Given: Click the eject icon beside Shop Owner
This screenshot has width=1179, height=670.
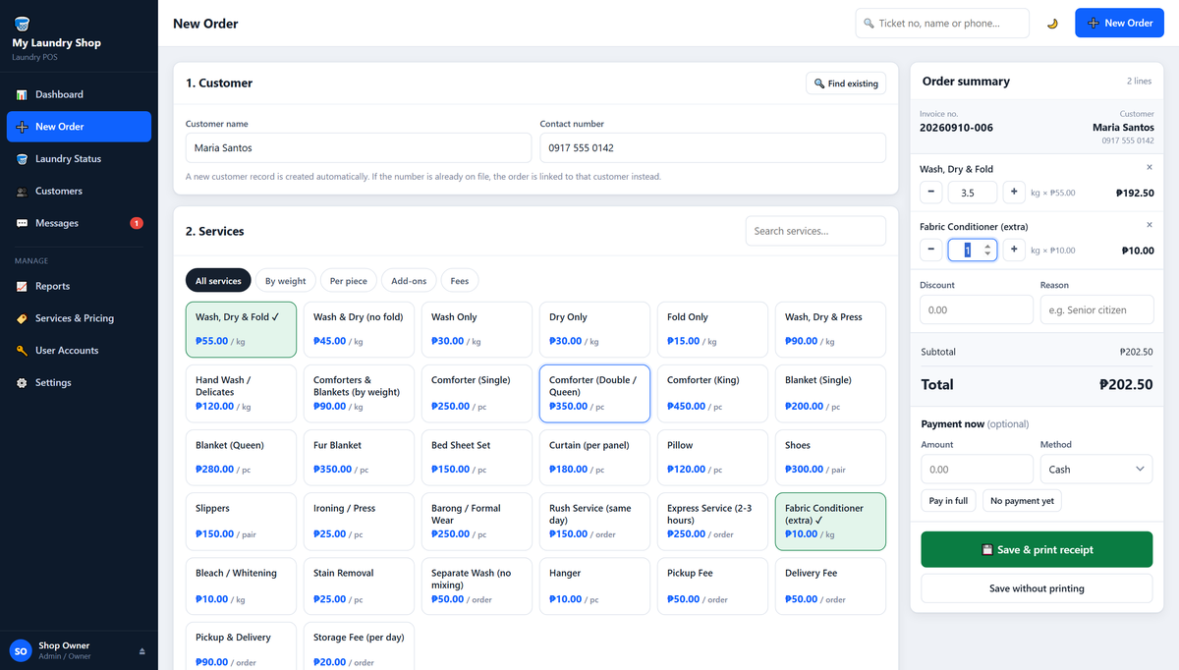Looking at the screenshot, I should [141, 651].
